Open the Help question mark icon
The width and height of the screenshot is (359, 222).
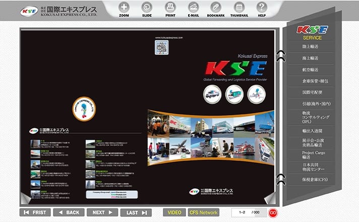262,8
